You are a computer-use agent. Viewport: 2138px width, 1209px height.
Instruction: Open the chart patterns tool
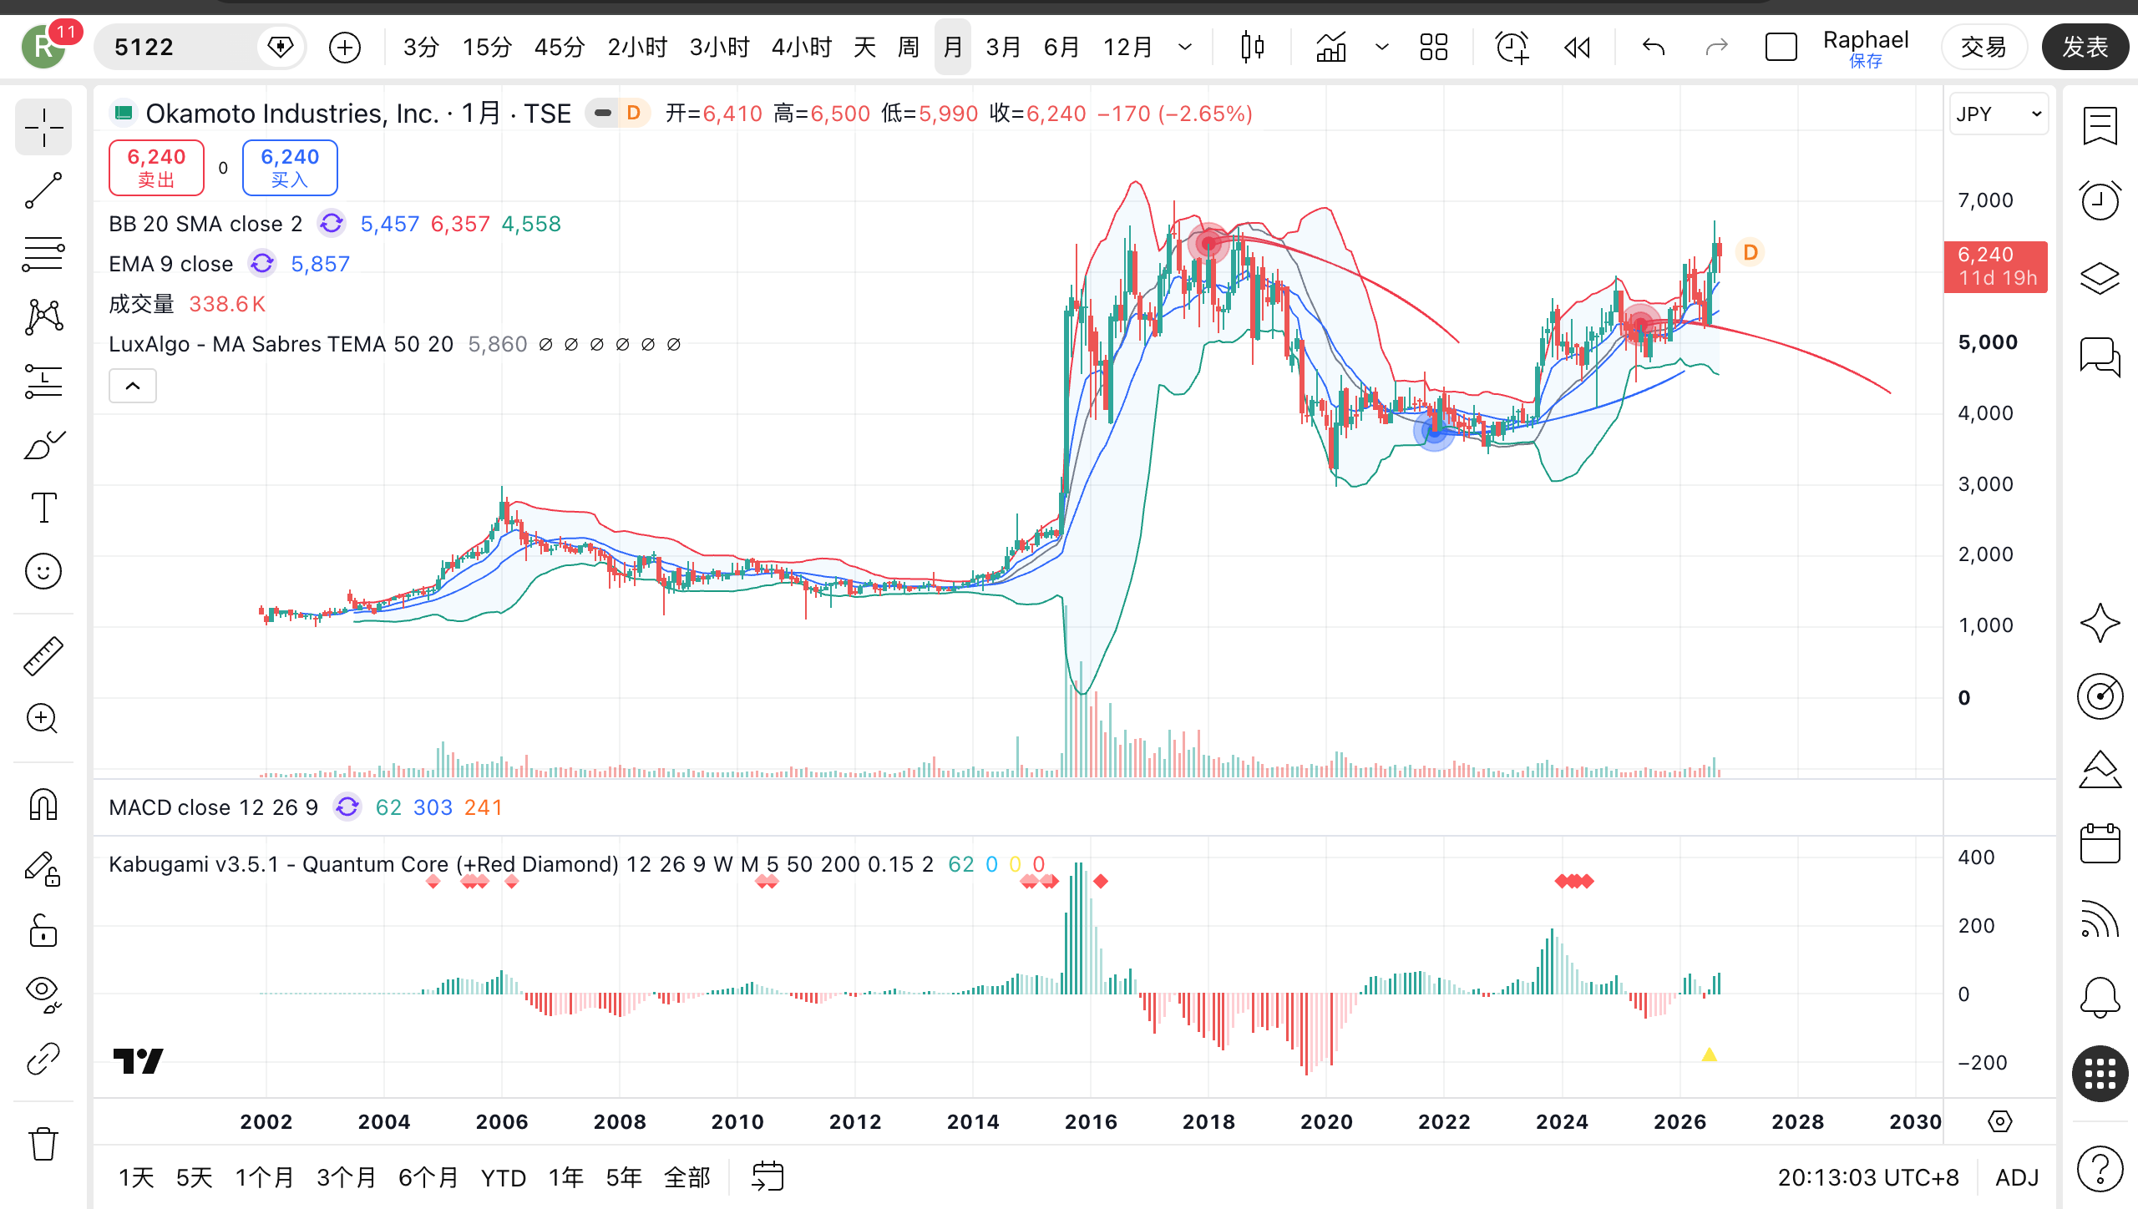point(43,317)
